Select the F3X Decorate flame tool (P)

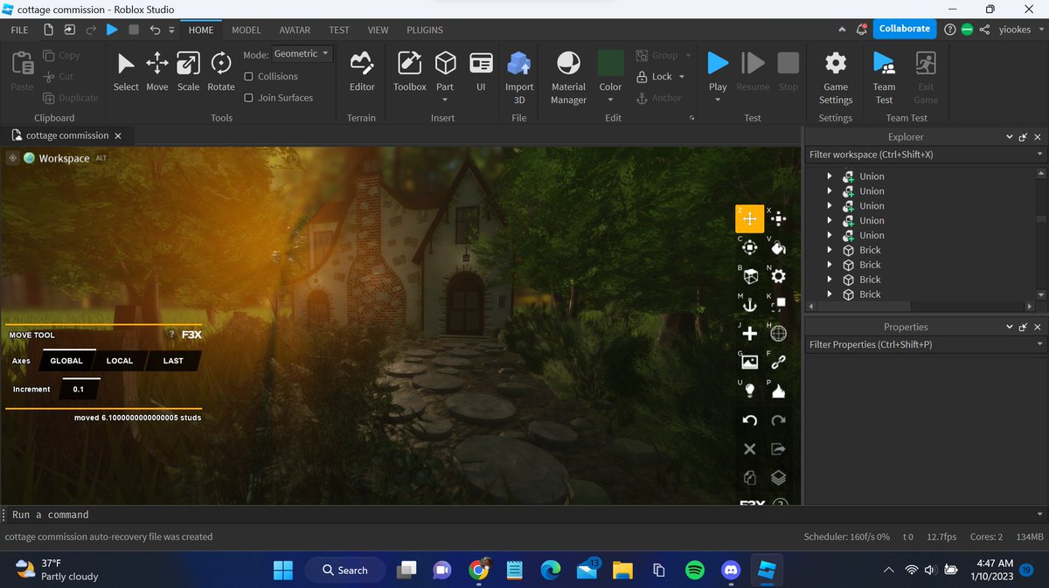(x=778, y=391)
